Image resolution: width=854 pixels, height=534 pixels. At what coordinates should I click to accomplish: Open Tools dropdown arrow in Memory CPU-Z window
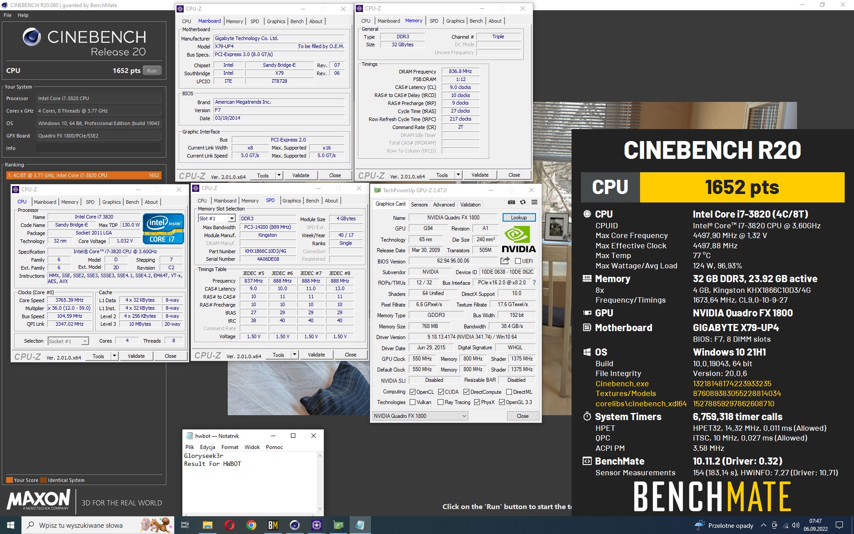pyautogui.click(x=458, y=175)
